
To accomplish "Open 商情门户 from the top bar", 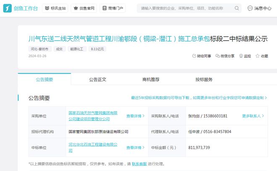I will [x=113, y=8].
